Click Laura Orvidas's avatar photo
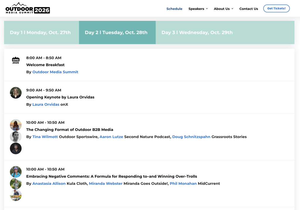 pos(16,93)
